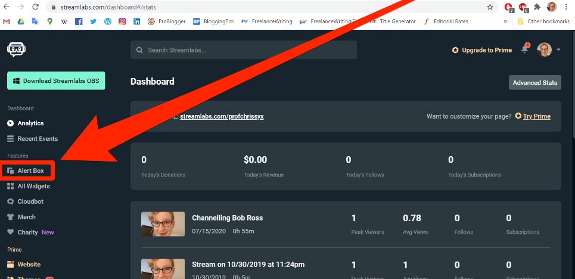
Task: Select the Channelling Bob Ross title
Action: coord(228,218)
